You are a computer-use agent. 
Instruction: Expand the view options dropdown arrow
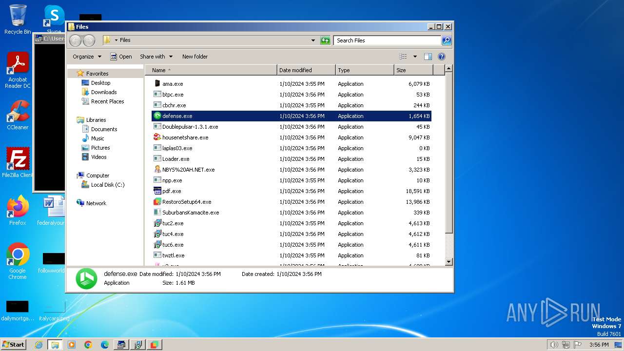coord(415,57)
